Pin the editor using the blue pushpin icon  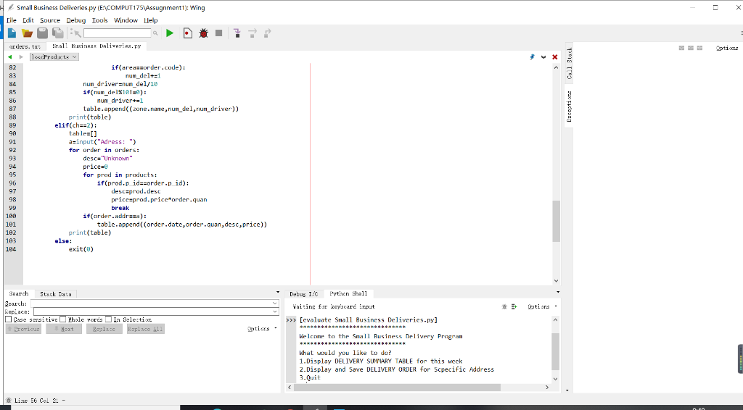click(532, 57)
